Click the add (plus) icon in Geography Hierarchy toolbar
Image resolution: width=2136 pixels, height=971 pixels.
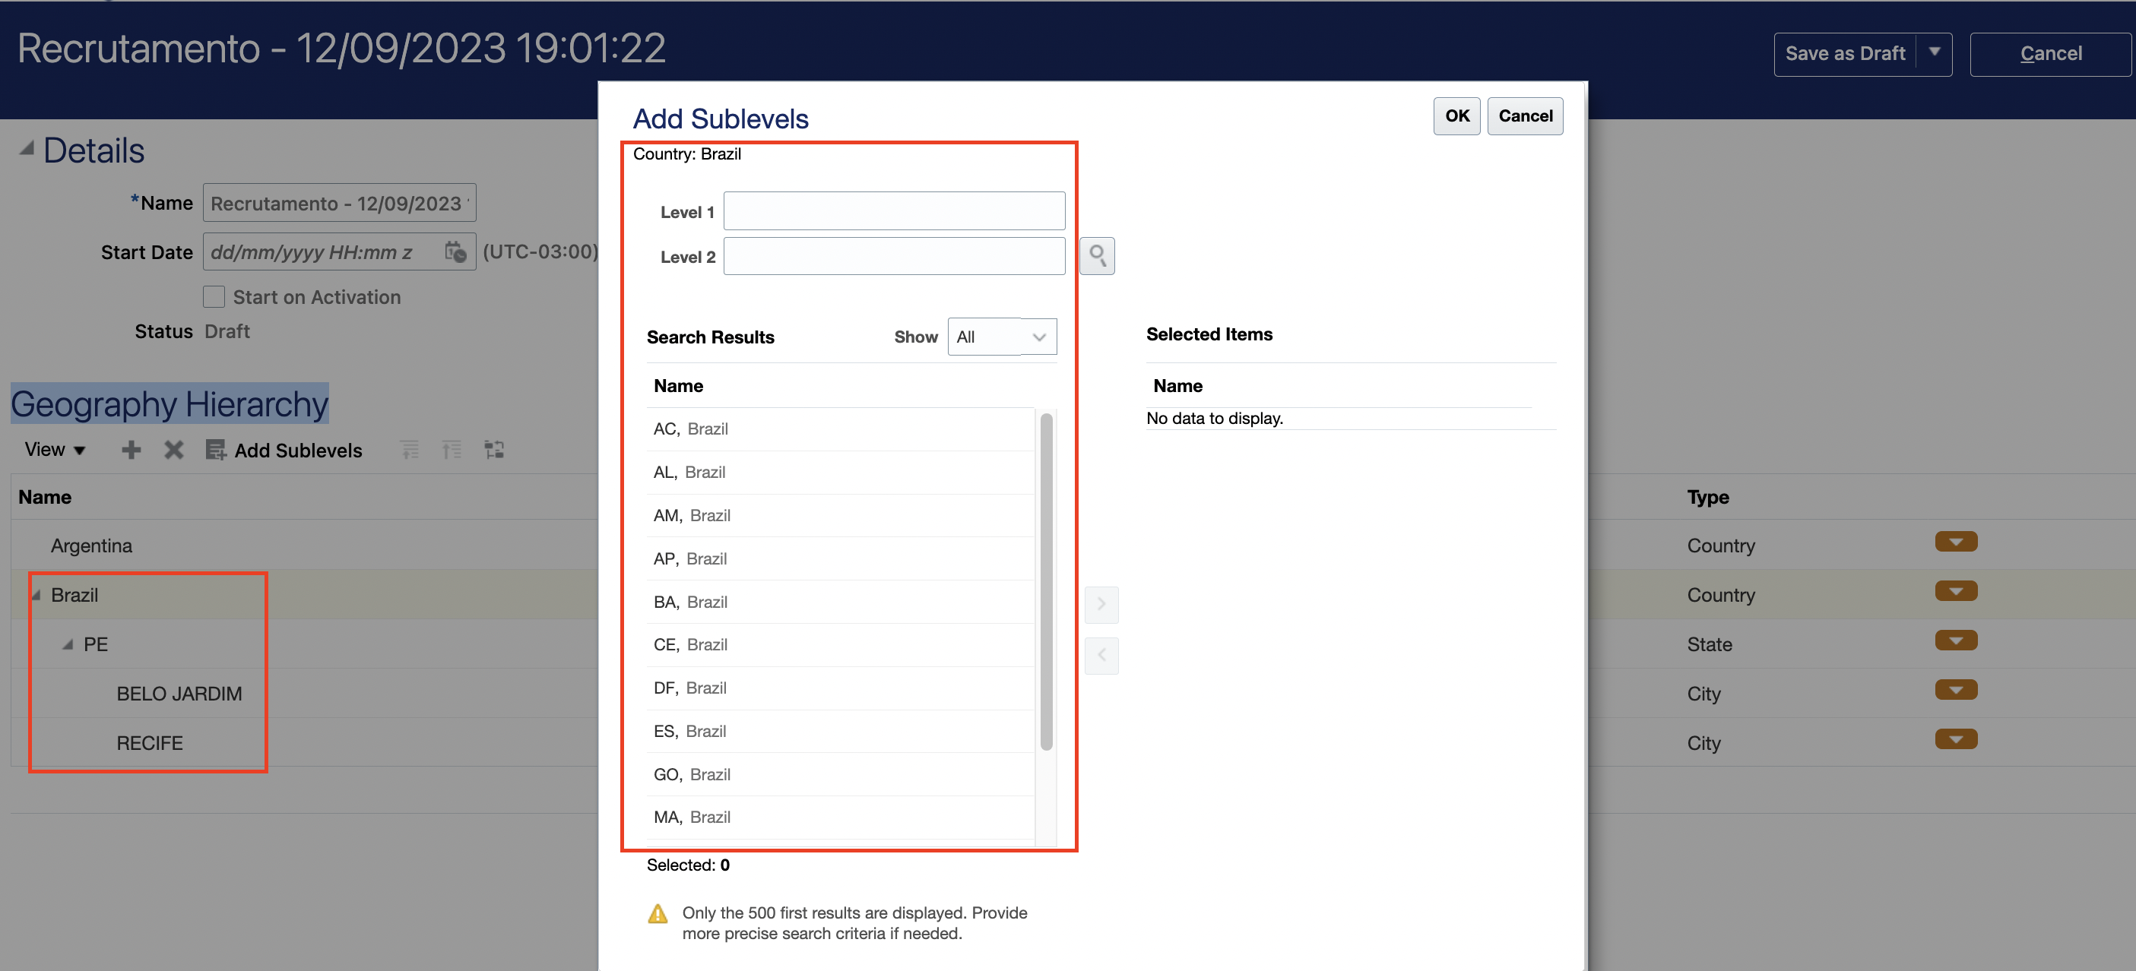tap(131, 450)
